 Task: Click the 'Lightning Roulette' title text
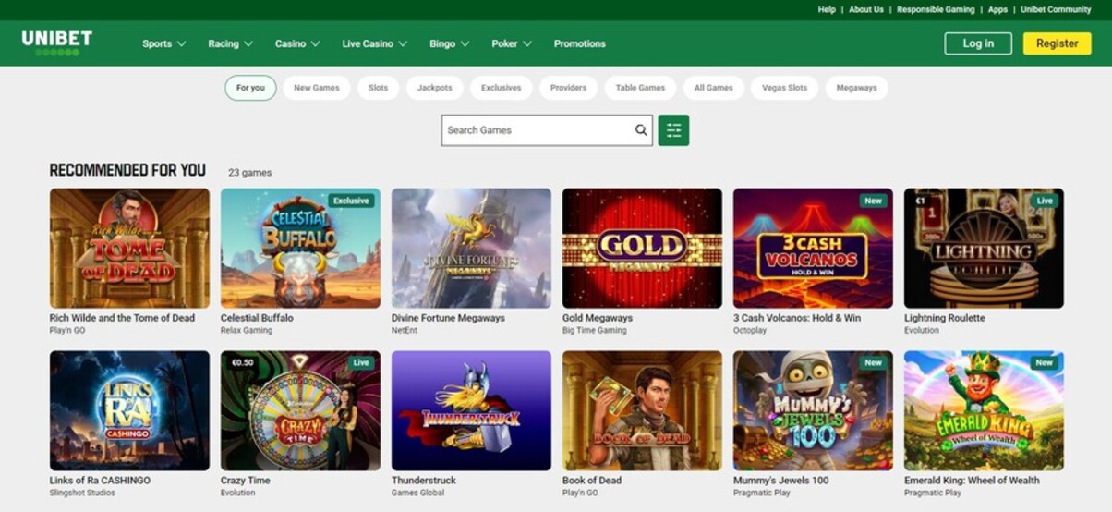(x=945, y=318)
